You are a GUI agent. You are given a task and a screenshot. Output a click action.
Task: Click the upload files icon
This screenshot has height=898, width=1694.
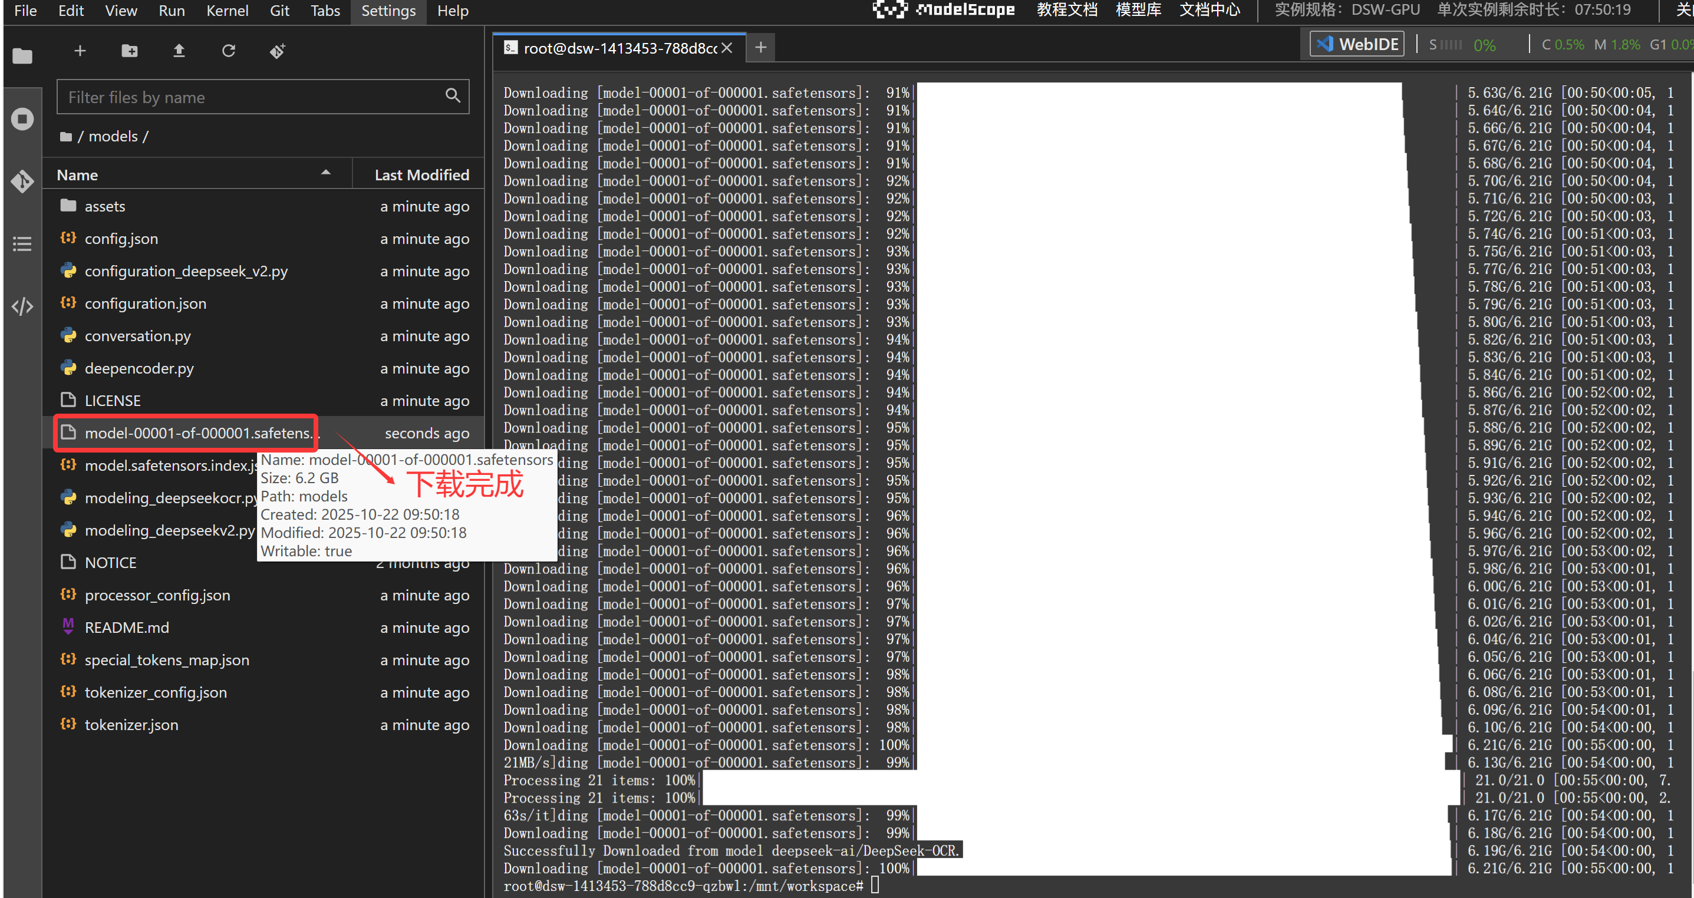179,51
